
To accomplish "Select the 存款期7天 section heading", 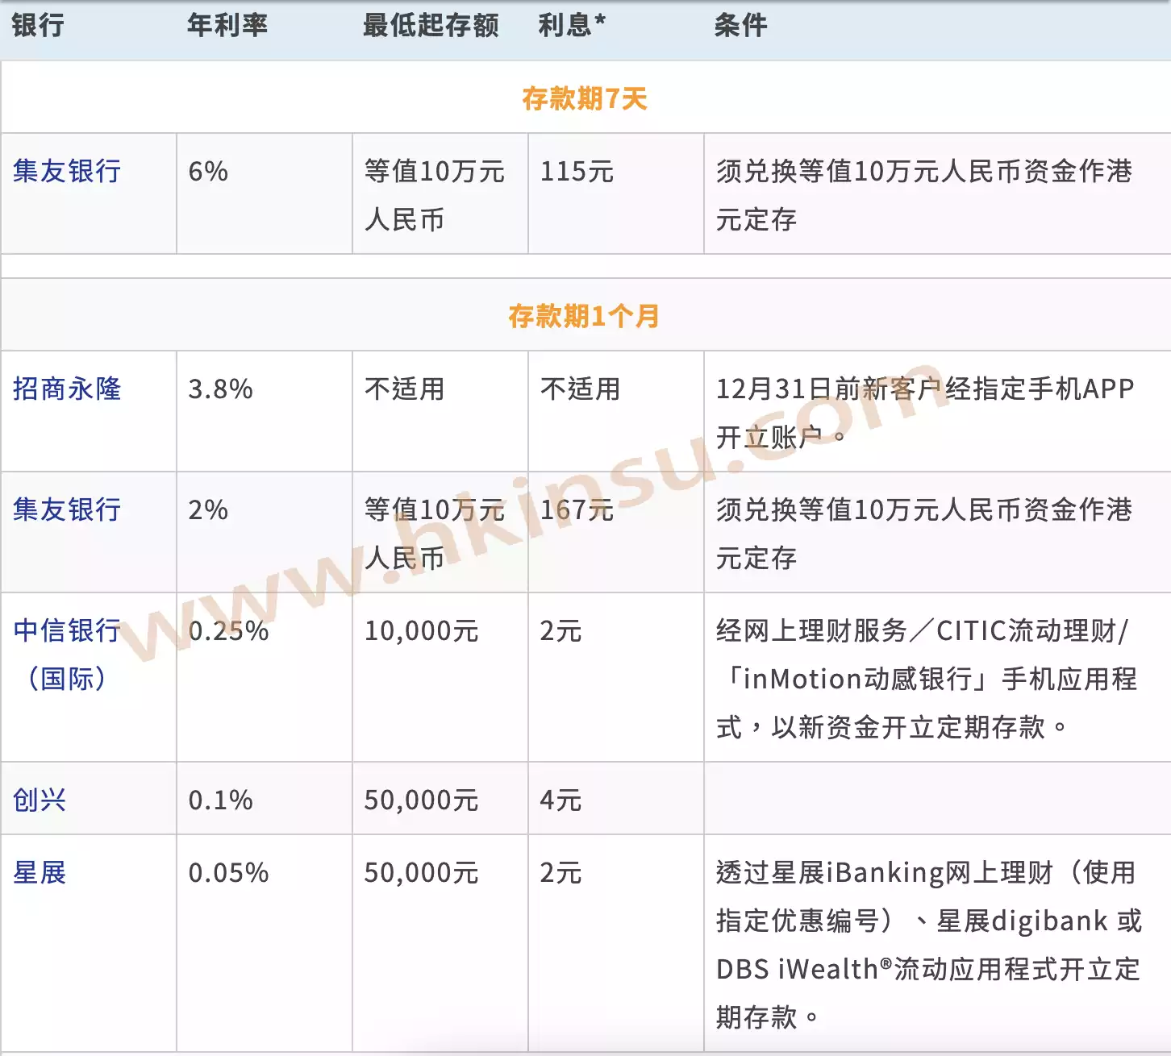I will click(585, 98).
